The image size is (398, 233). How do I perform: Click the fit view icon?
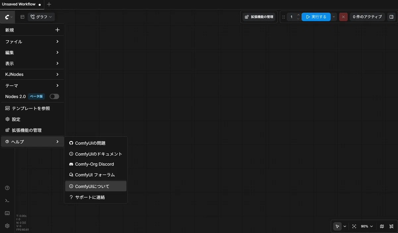click(354, 226)
